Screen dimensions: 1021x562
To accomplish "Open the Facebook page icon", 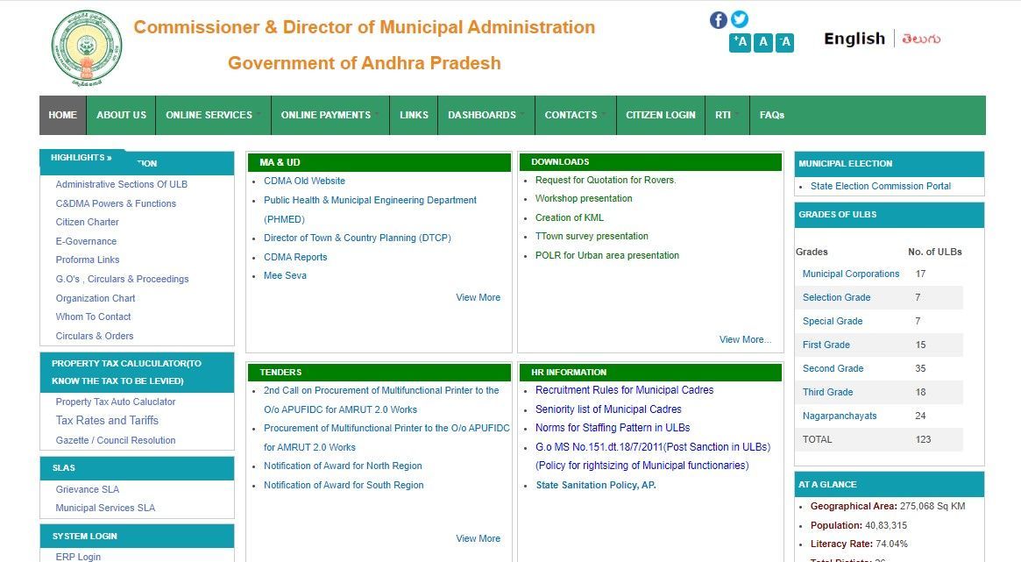I will (718, 19).
